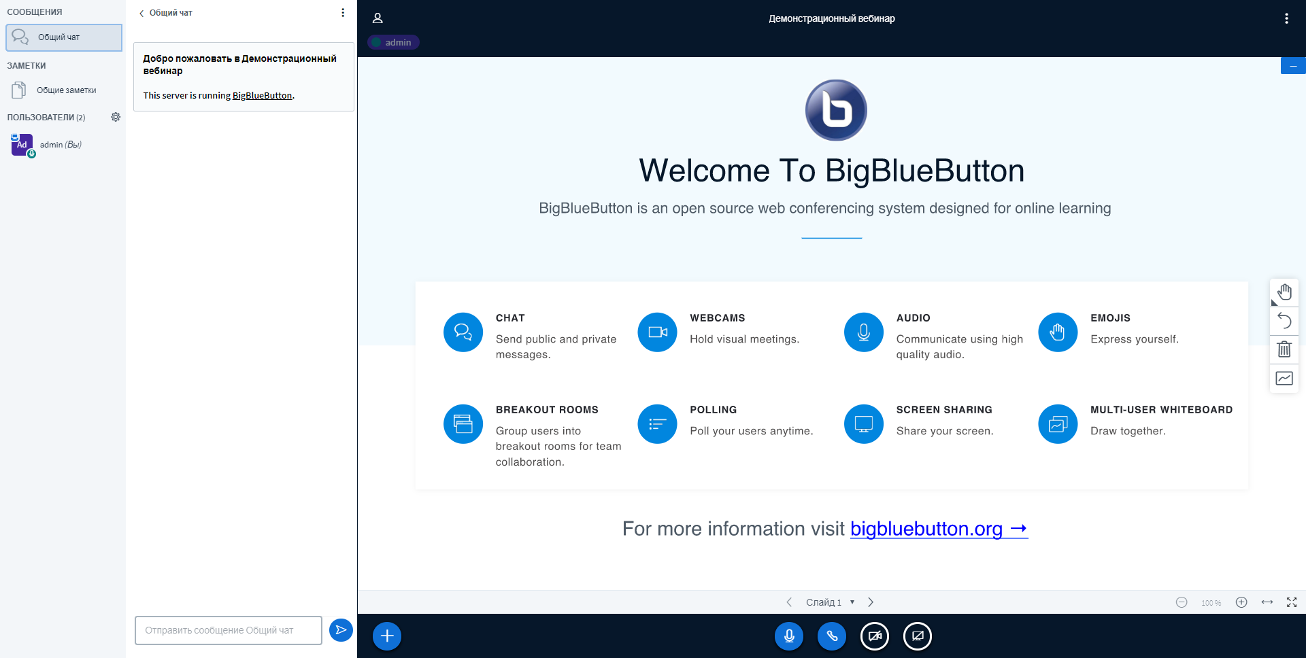Image resolution: width=1306 pixels, height=658 pixels.
Task: Follow the bigbluebutton.org link on slide
Action: pos(939,529)
